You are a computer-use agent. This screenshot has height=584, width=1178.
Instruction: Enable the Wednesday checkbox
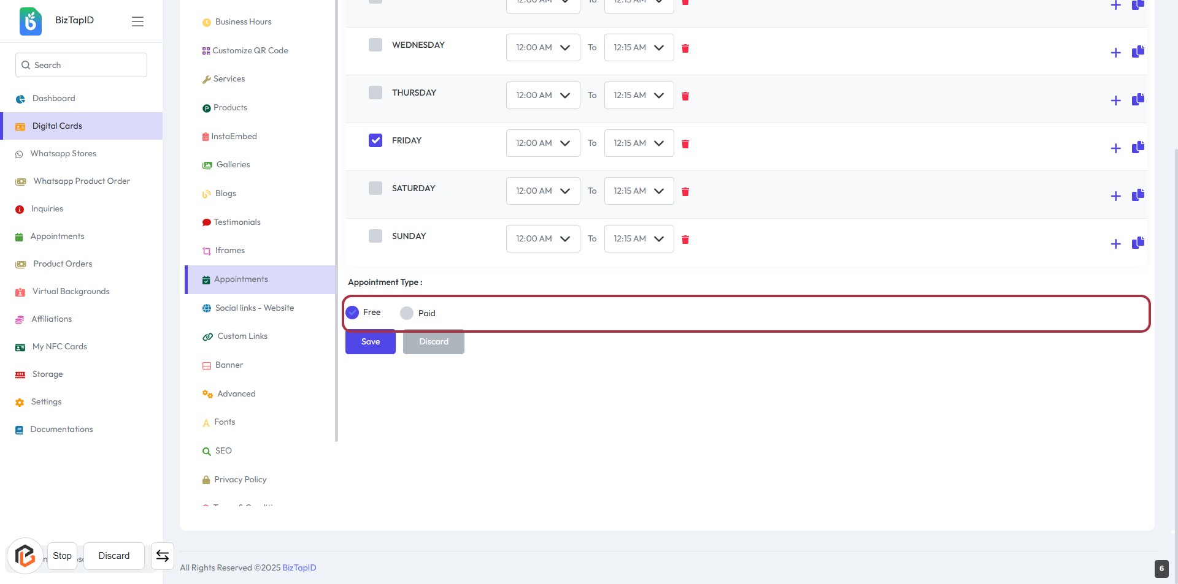(375, 45)
